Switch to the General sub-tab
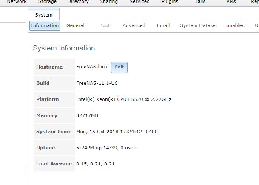The width and height of the screenshot is (259, 185). click(x=75, y=25)
